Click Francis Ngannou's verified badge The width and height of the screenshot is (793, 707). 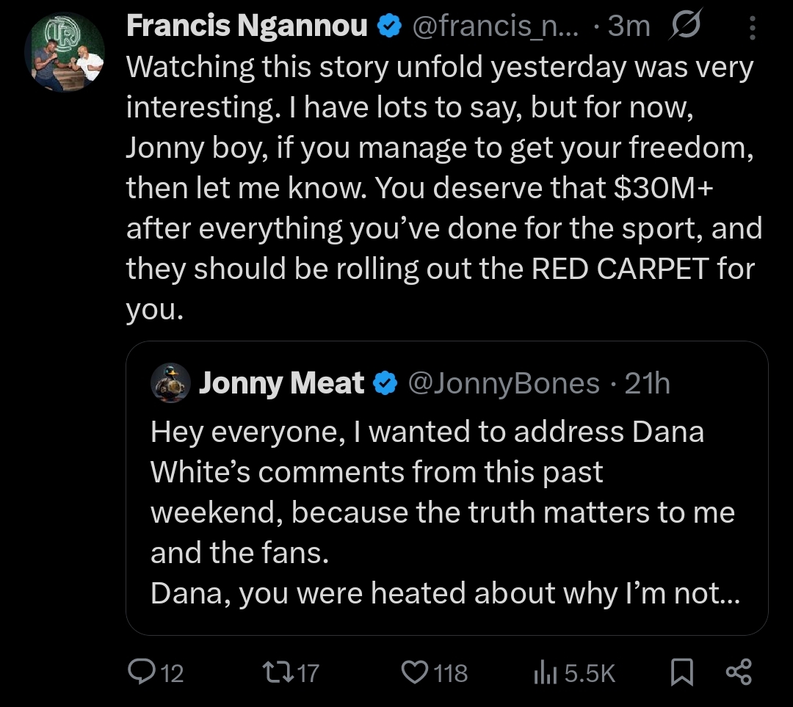(389, 27)
